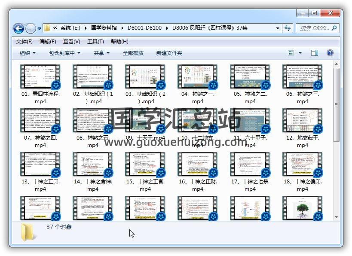Click the 全部播放 button
Viewport: 352px width, 256px height.
133,53
